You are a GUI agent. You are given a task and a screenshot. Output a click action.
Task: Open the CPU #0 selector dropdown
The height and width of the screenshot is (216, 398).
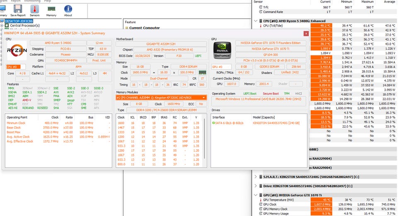pos(16,67)
